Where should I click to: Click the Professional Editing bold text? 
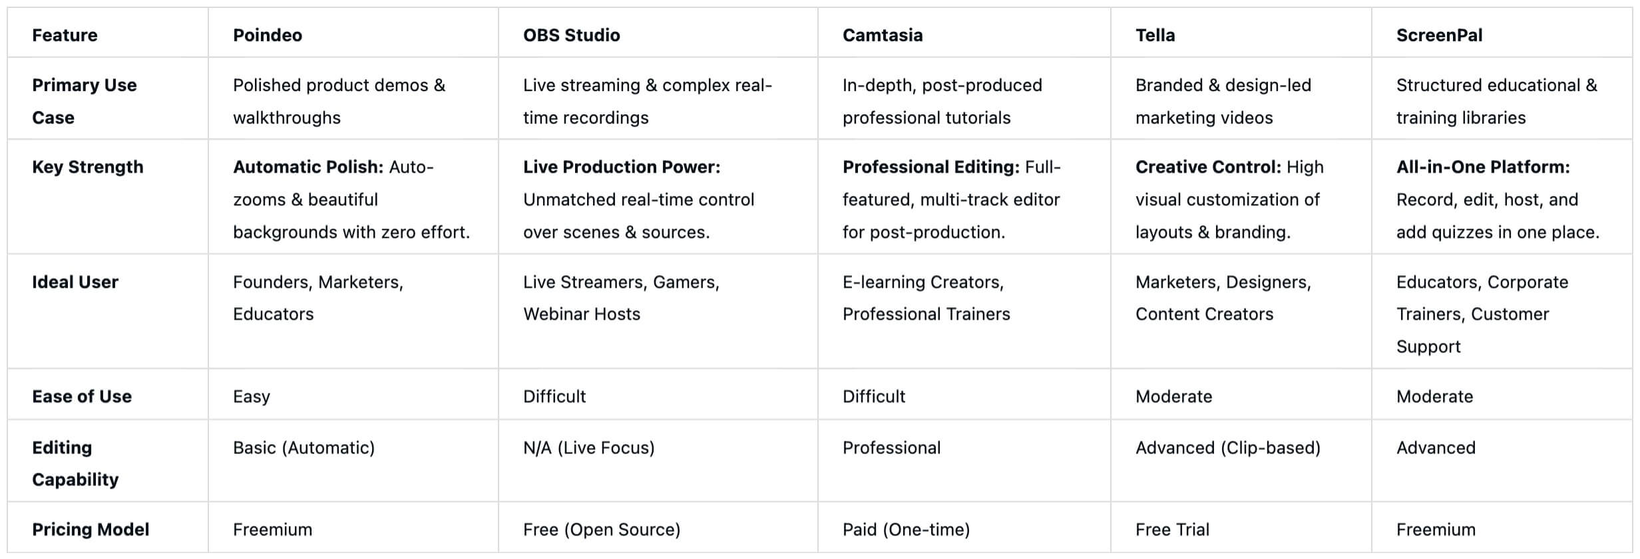(x=930, y=167)
